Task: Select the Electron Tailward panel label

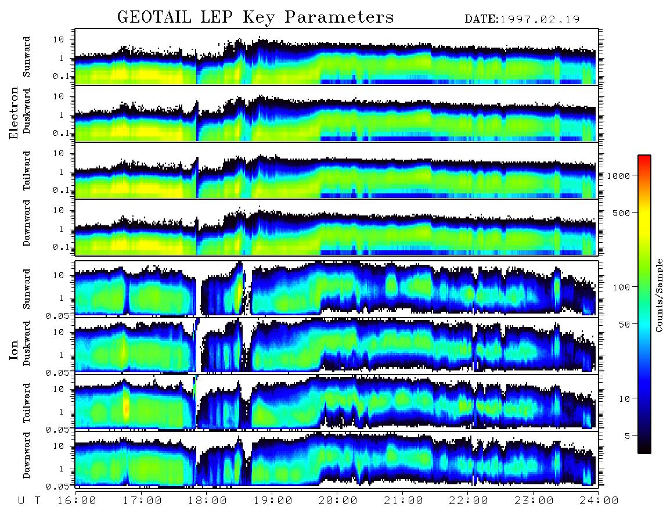Action: coord(27,170)
